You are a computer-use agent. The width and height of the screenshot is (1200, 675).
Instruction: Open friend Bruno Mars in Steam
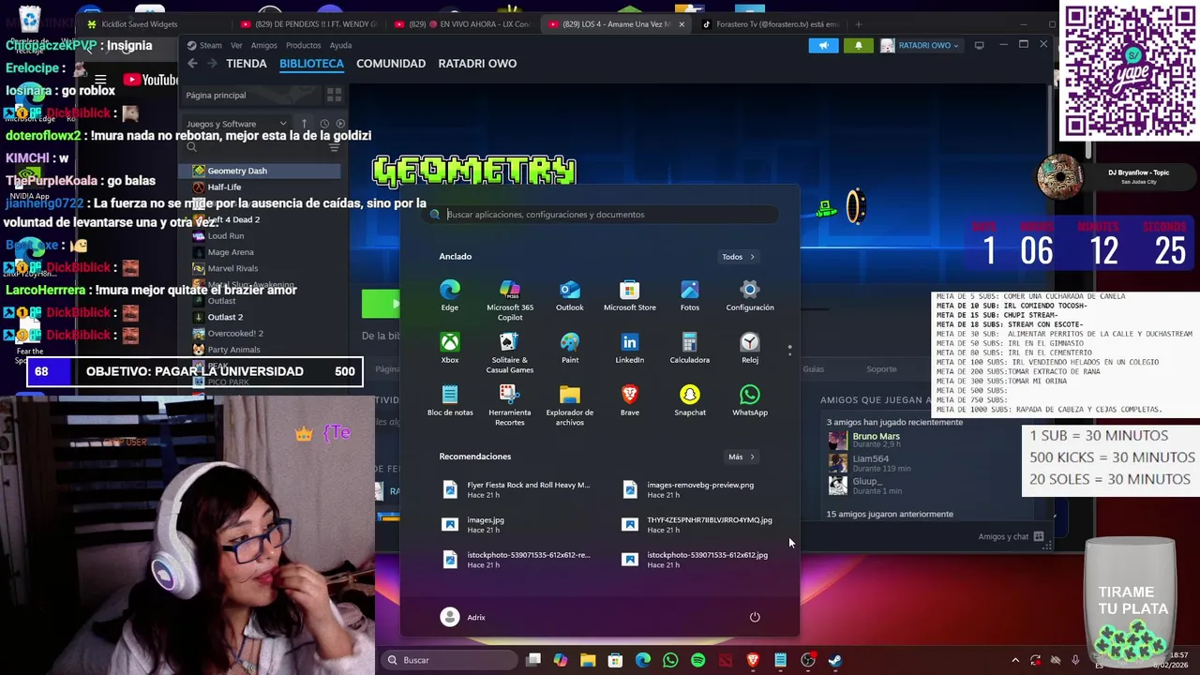pos(876,439)
